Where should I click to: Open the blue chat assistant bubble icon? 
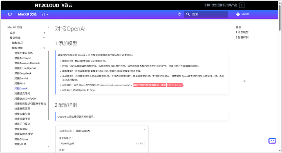point(272,141)
